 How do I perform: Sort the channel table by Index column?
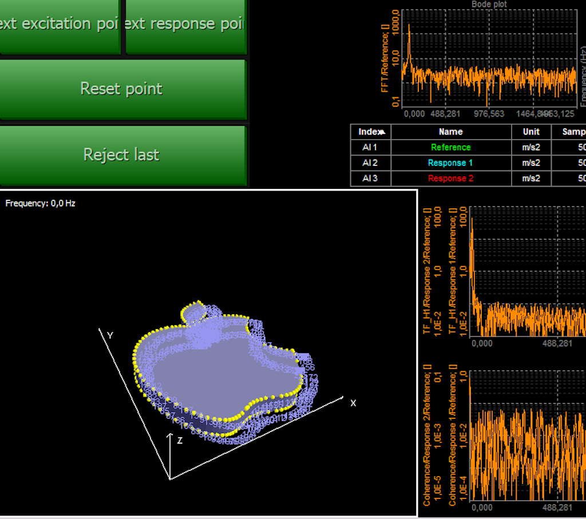371,132
